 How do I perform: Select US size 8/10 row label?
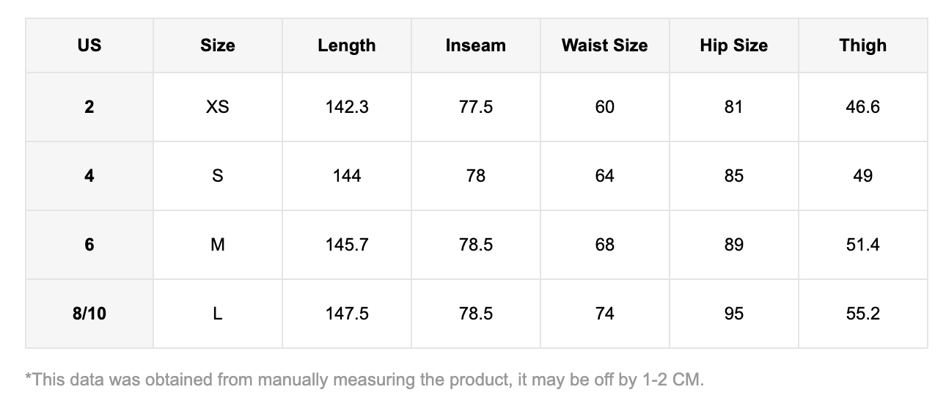[89, 314]
